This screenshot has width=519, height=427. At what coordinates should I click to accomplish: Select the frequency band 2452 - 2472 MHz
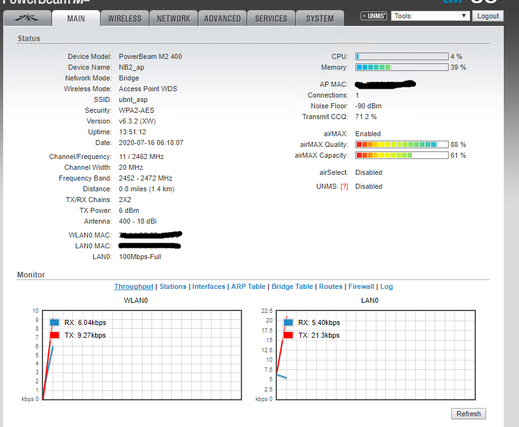[x=146, y=178]
